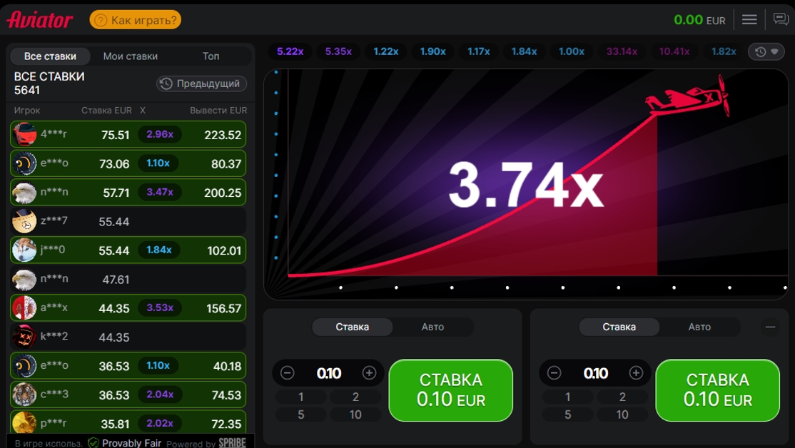This screenshot has width=795, height=448.
Task: Select Ставка mode in right panel
Action: tap(619, 327)
